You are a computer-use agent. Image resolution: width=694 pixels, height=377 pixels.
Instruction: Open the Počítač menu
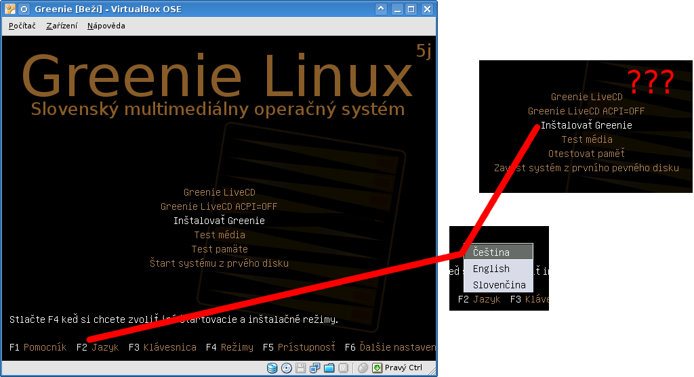click(22, 26)
